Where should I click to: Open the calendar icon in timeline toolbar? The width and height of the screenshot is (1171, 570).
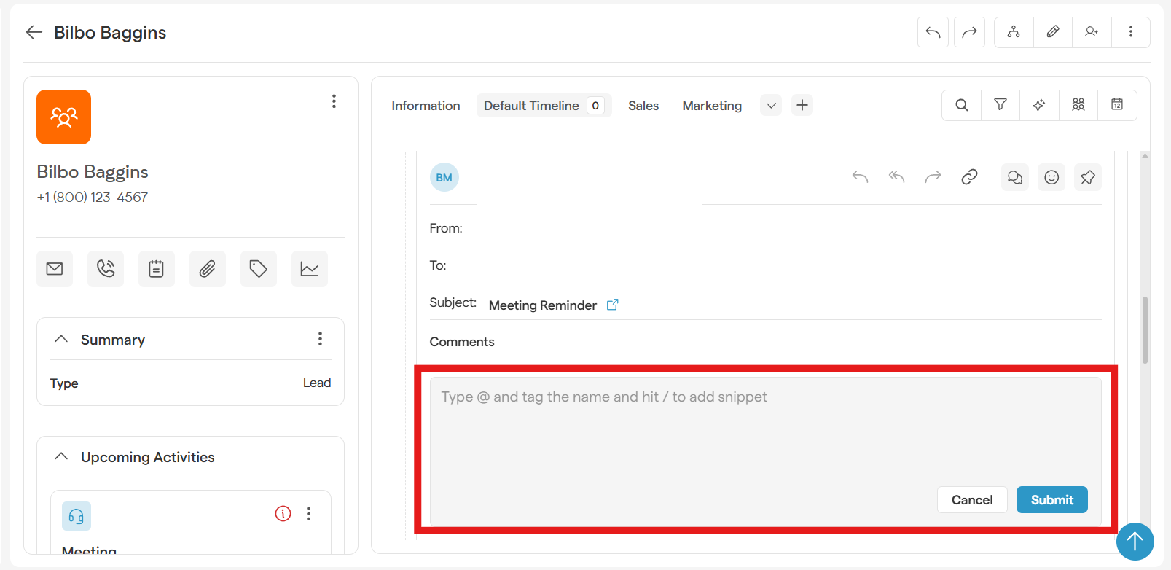pos(1116,105)
